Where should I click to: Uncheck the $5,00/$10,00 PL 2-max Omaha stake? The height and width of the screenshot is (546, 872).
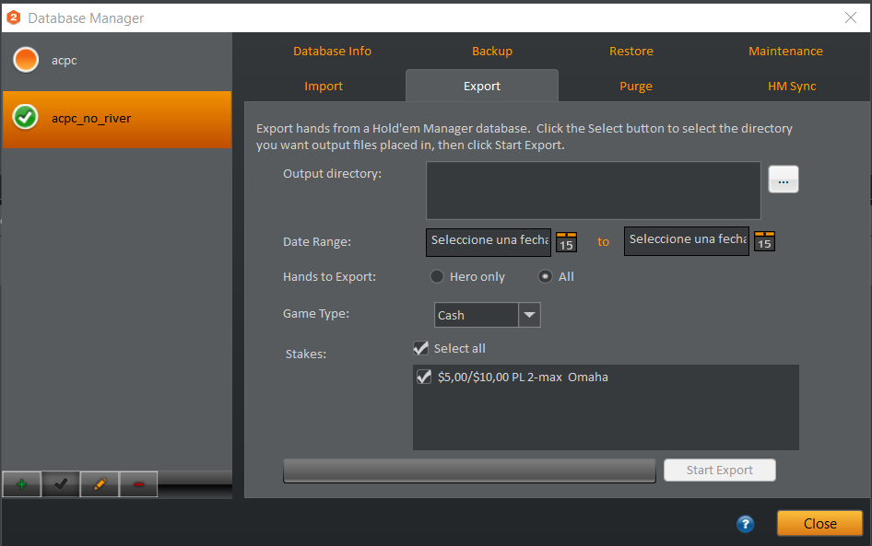tap(424, 377)
